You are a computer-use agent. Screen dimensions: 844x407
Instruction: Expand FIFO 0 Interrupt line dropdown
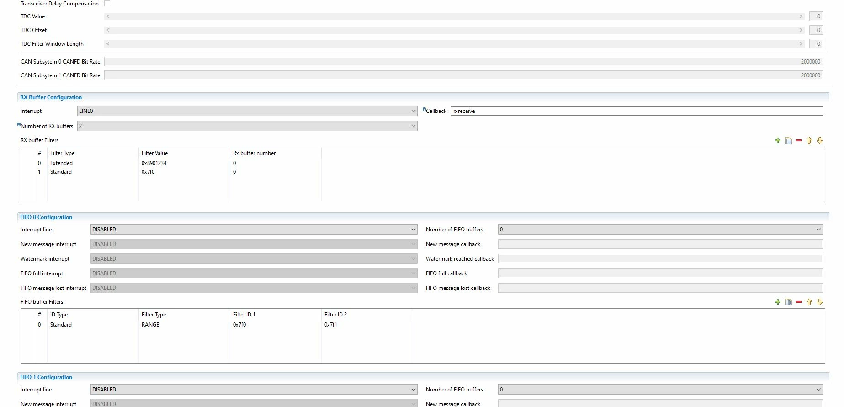pyautogui.click(x=254, y=230)
